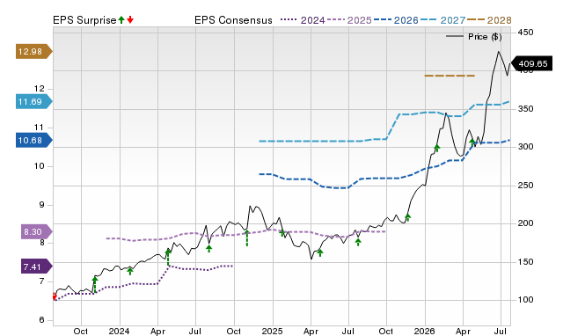The width and height of the screenshot is (563, 336).
Task: Click the 6 label on EPS axis
Action: (x=41, y=320)
